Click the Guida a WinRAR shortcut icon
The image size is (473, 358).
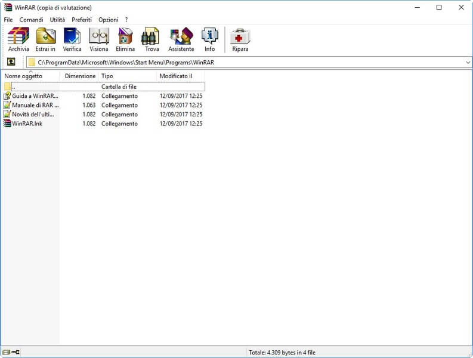7,95
